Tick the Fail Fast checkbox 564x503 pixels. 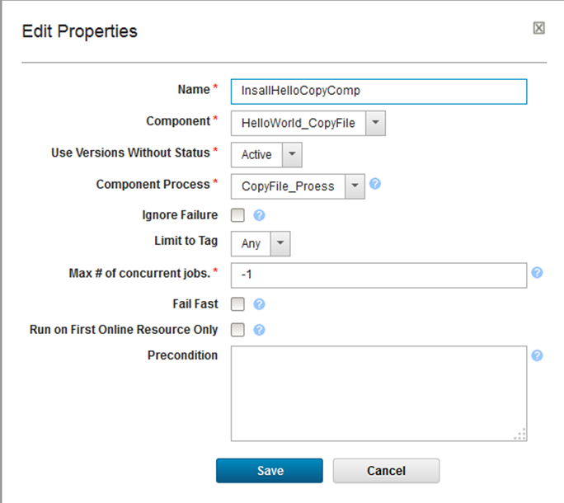(x=237, y=304)
